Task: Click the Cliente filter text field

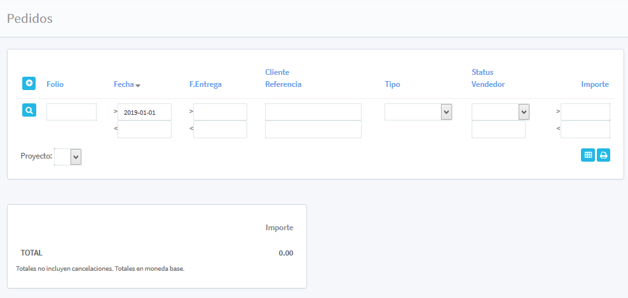Action: (313, 112)
